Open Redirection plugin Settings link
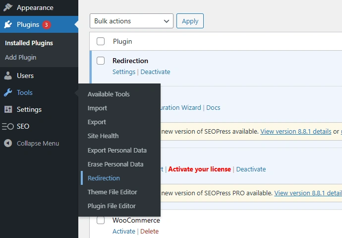 click(124, 72)
